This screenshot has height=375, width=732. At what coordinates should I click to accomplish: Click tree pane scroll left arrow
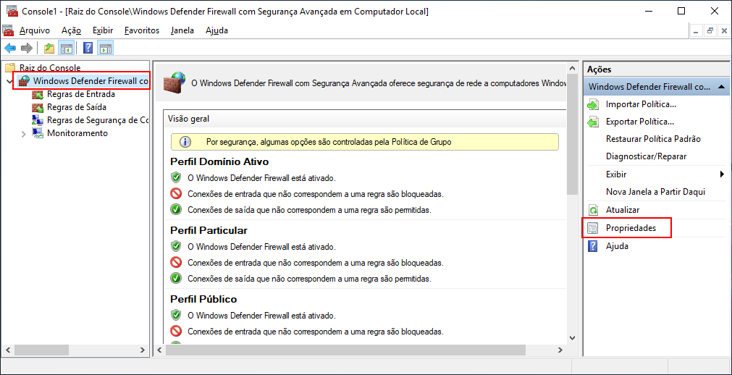7,350
